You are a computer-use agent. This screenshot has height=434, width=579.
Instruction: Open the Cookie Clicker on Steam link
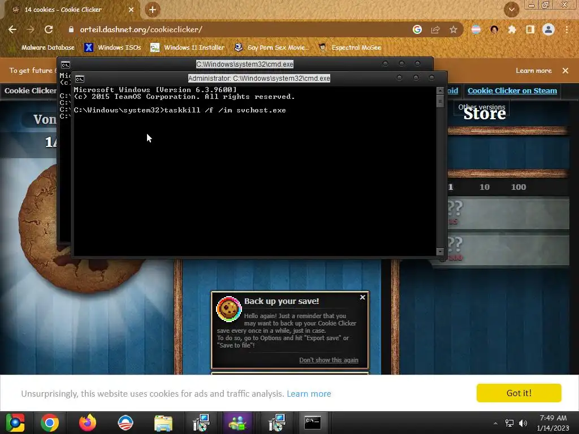coord(512,91)
